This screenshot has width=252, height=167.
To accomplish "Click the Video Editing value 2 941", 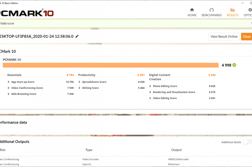I will 212,98.
